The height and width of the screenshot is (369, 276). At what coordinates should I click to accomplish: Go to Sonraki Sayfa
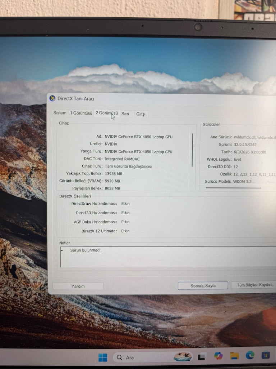203,285
